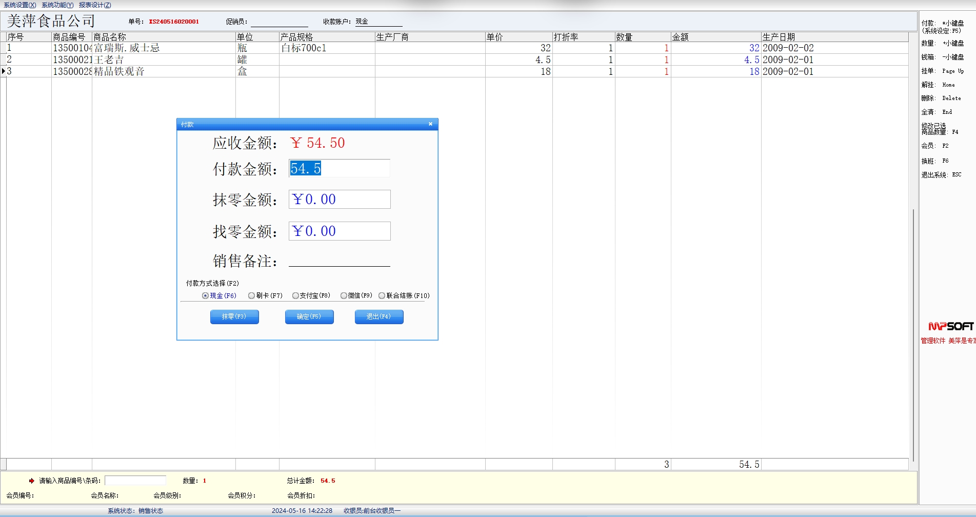Viewport: 976px width, 517px height.
Task: Focus the 销售备注 remarks field
Action: pyautogui.click(x=339, y=261)
